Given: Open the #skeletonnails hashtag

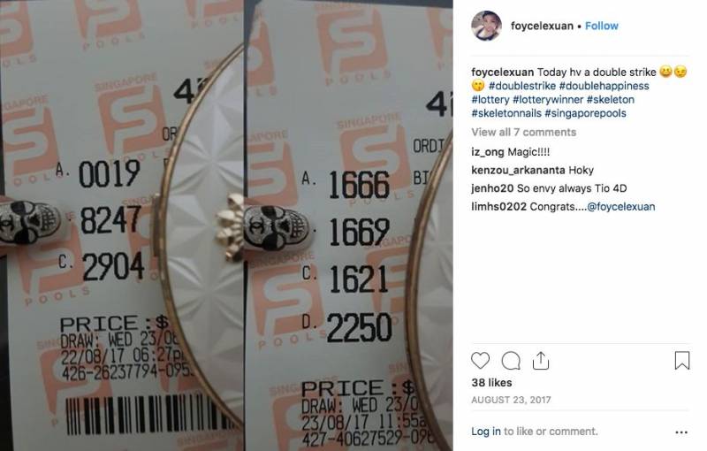Looking at the screenshot, I should [506, 113].
